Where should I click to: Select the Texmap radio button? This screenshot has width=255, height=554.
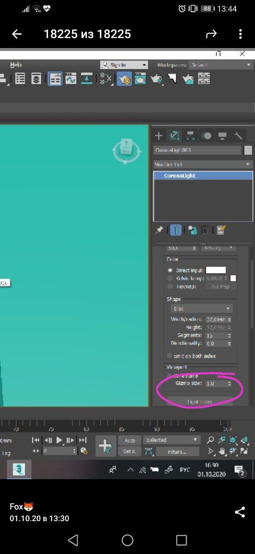(x=170, y=287)
